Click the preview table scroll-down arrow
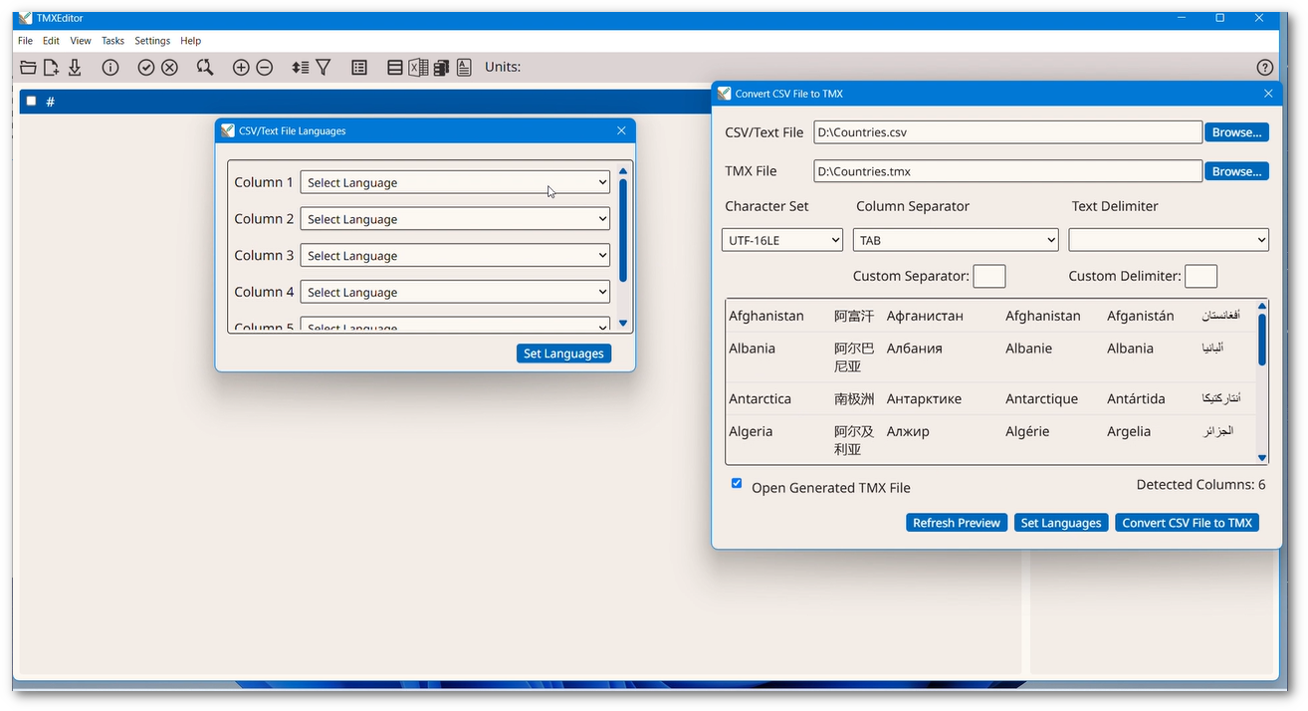The image size is (1308, 711). [x=1262, y=458]
